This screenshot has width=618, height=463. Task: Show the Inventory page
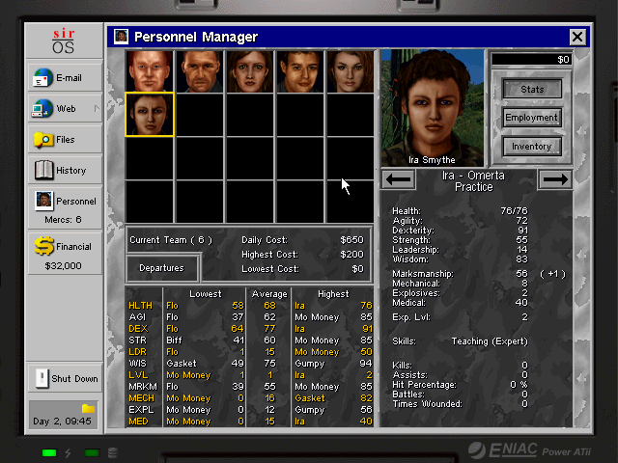[x=532, y=147]
